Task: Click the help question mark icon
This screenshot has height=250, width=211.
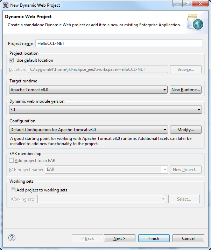Action: [x=12, y=238]
